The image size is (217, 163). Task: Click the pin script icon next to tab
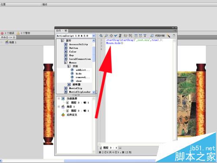[x=120, y=148]
